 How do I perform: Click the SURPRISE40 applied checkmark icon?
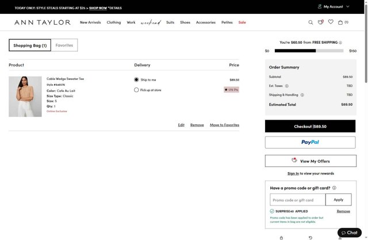point(272,211)
